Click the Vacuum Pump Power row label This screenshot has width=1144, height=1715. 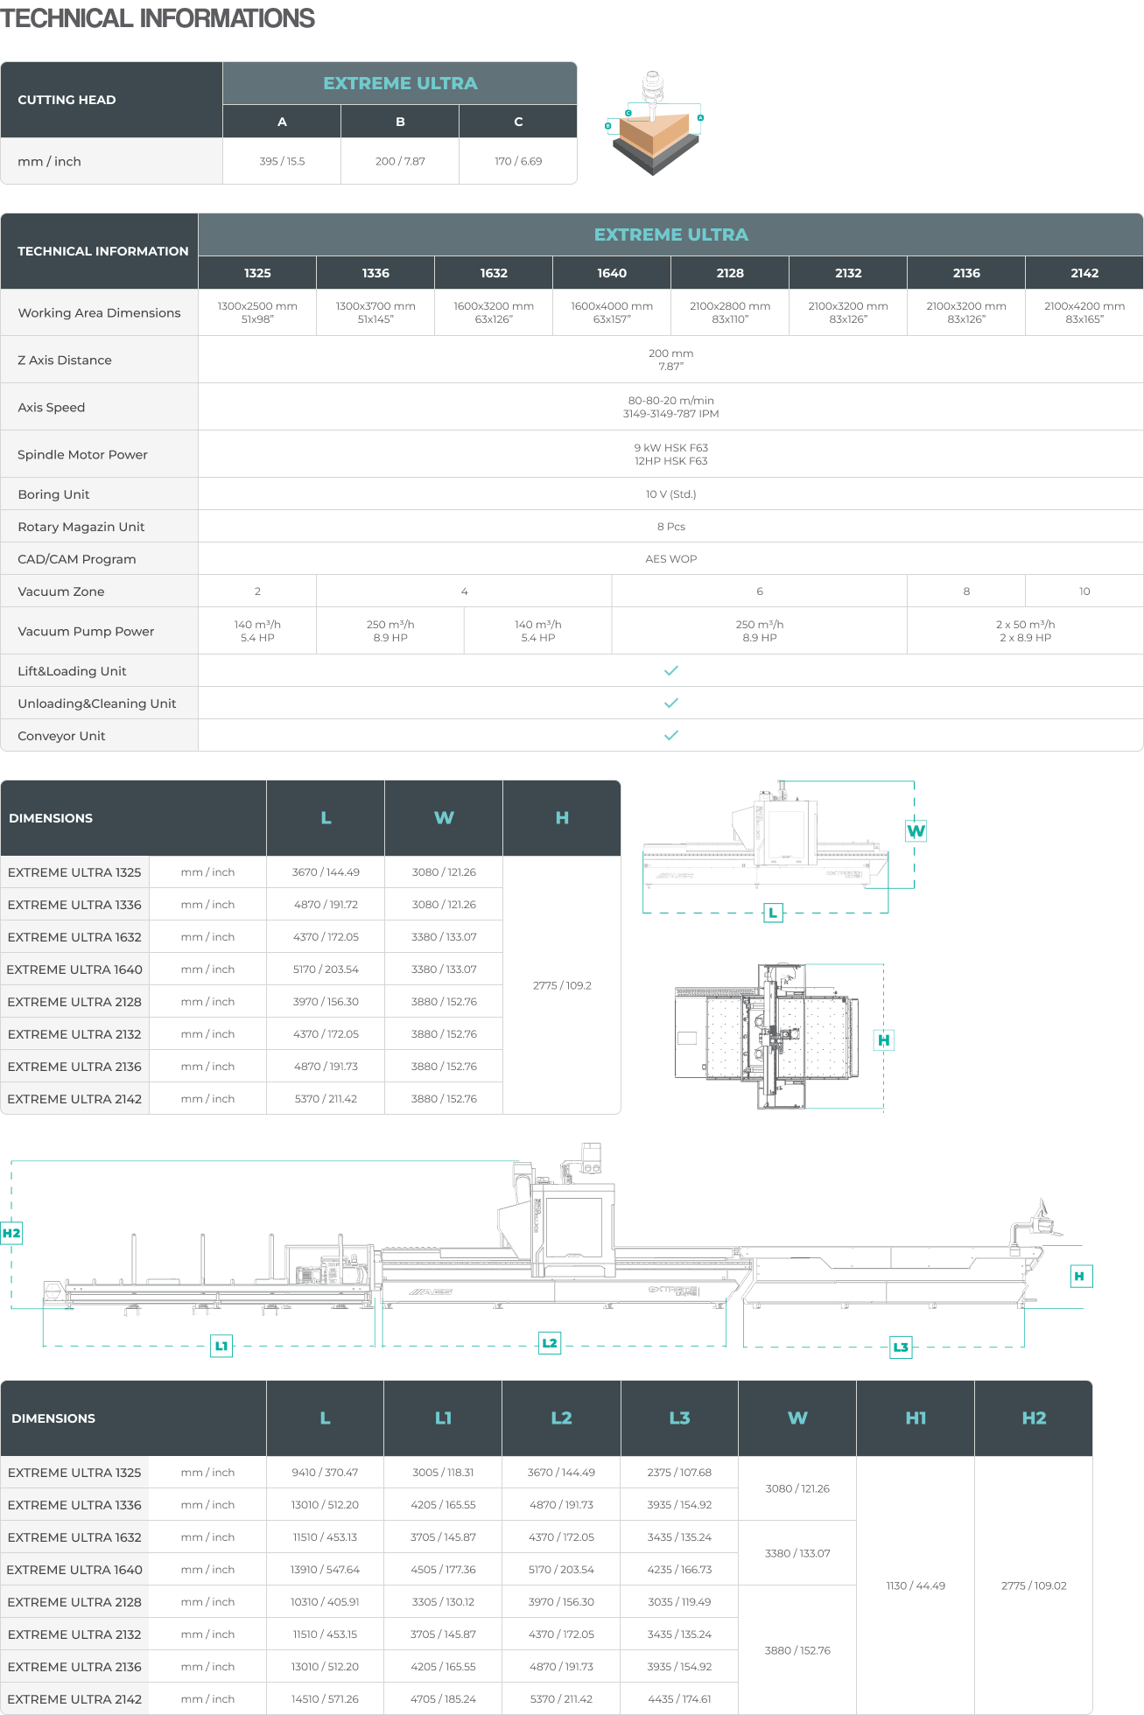(86, 631)
